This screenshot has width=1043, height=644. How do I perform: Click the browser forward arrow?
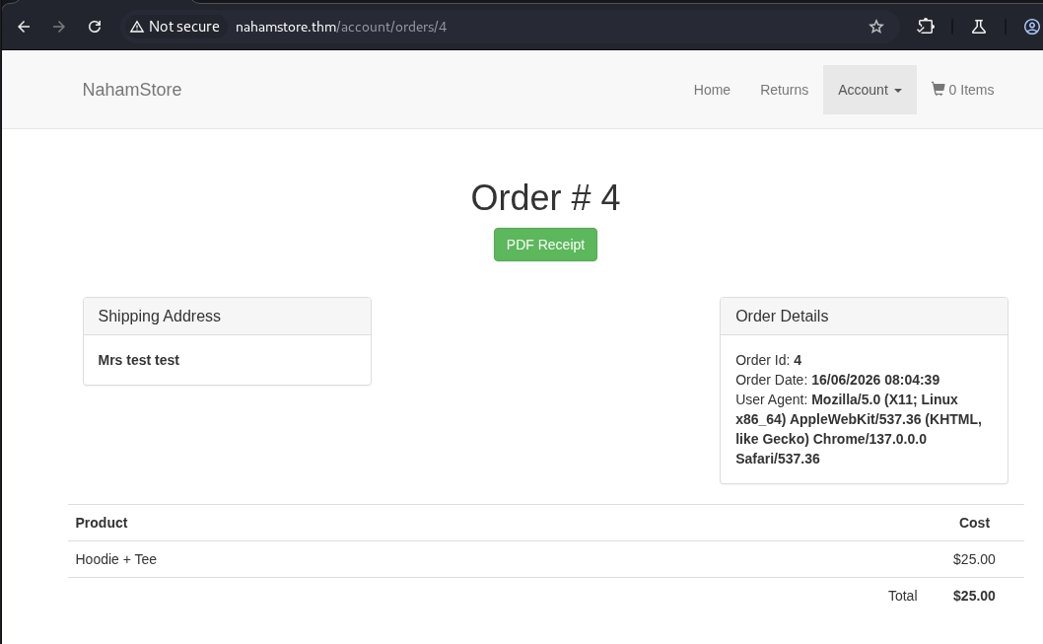(x=59, y=27)
